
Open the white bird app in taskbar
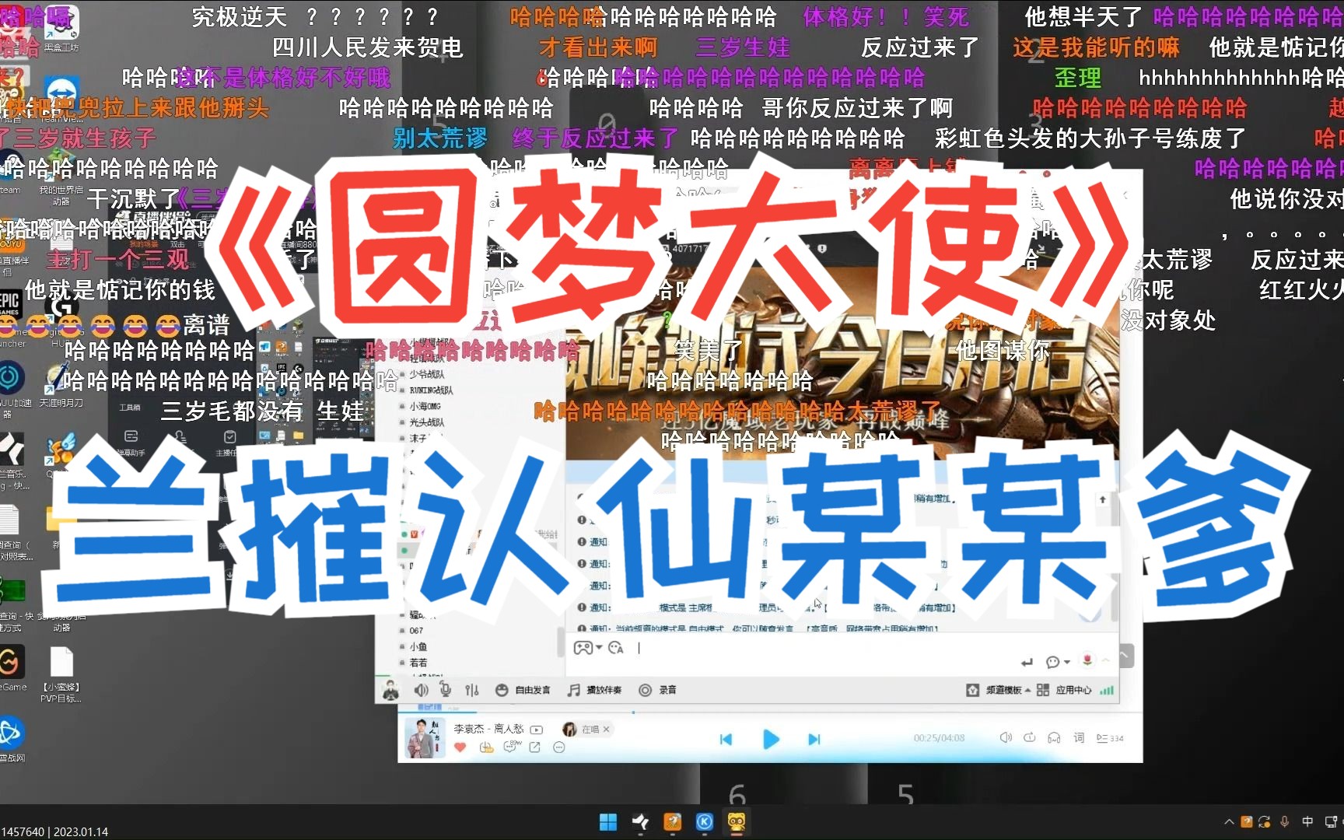(640, 822)
